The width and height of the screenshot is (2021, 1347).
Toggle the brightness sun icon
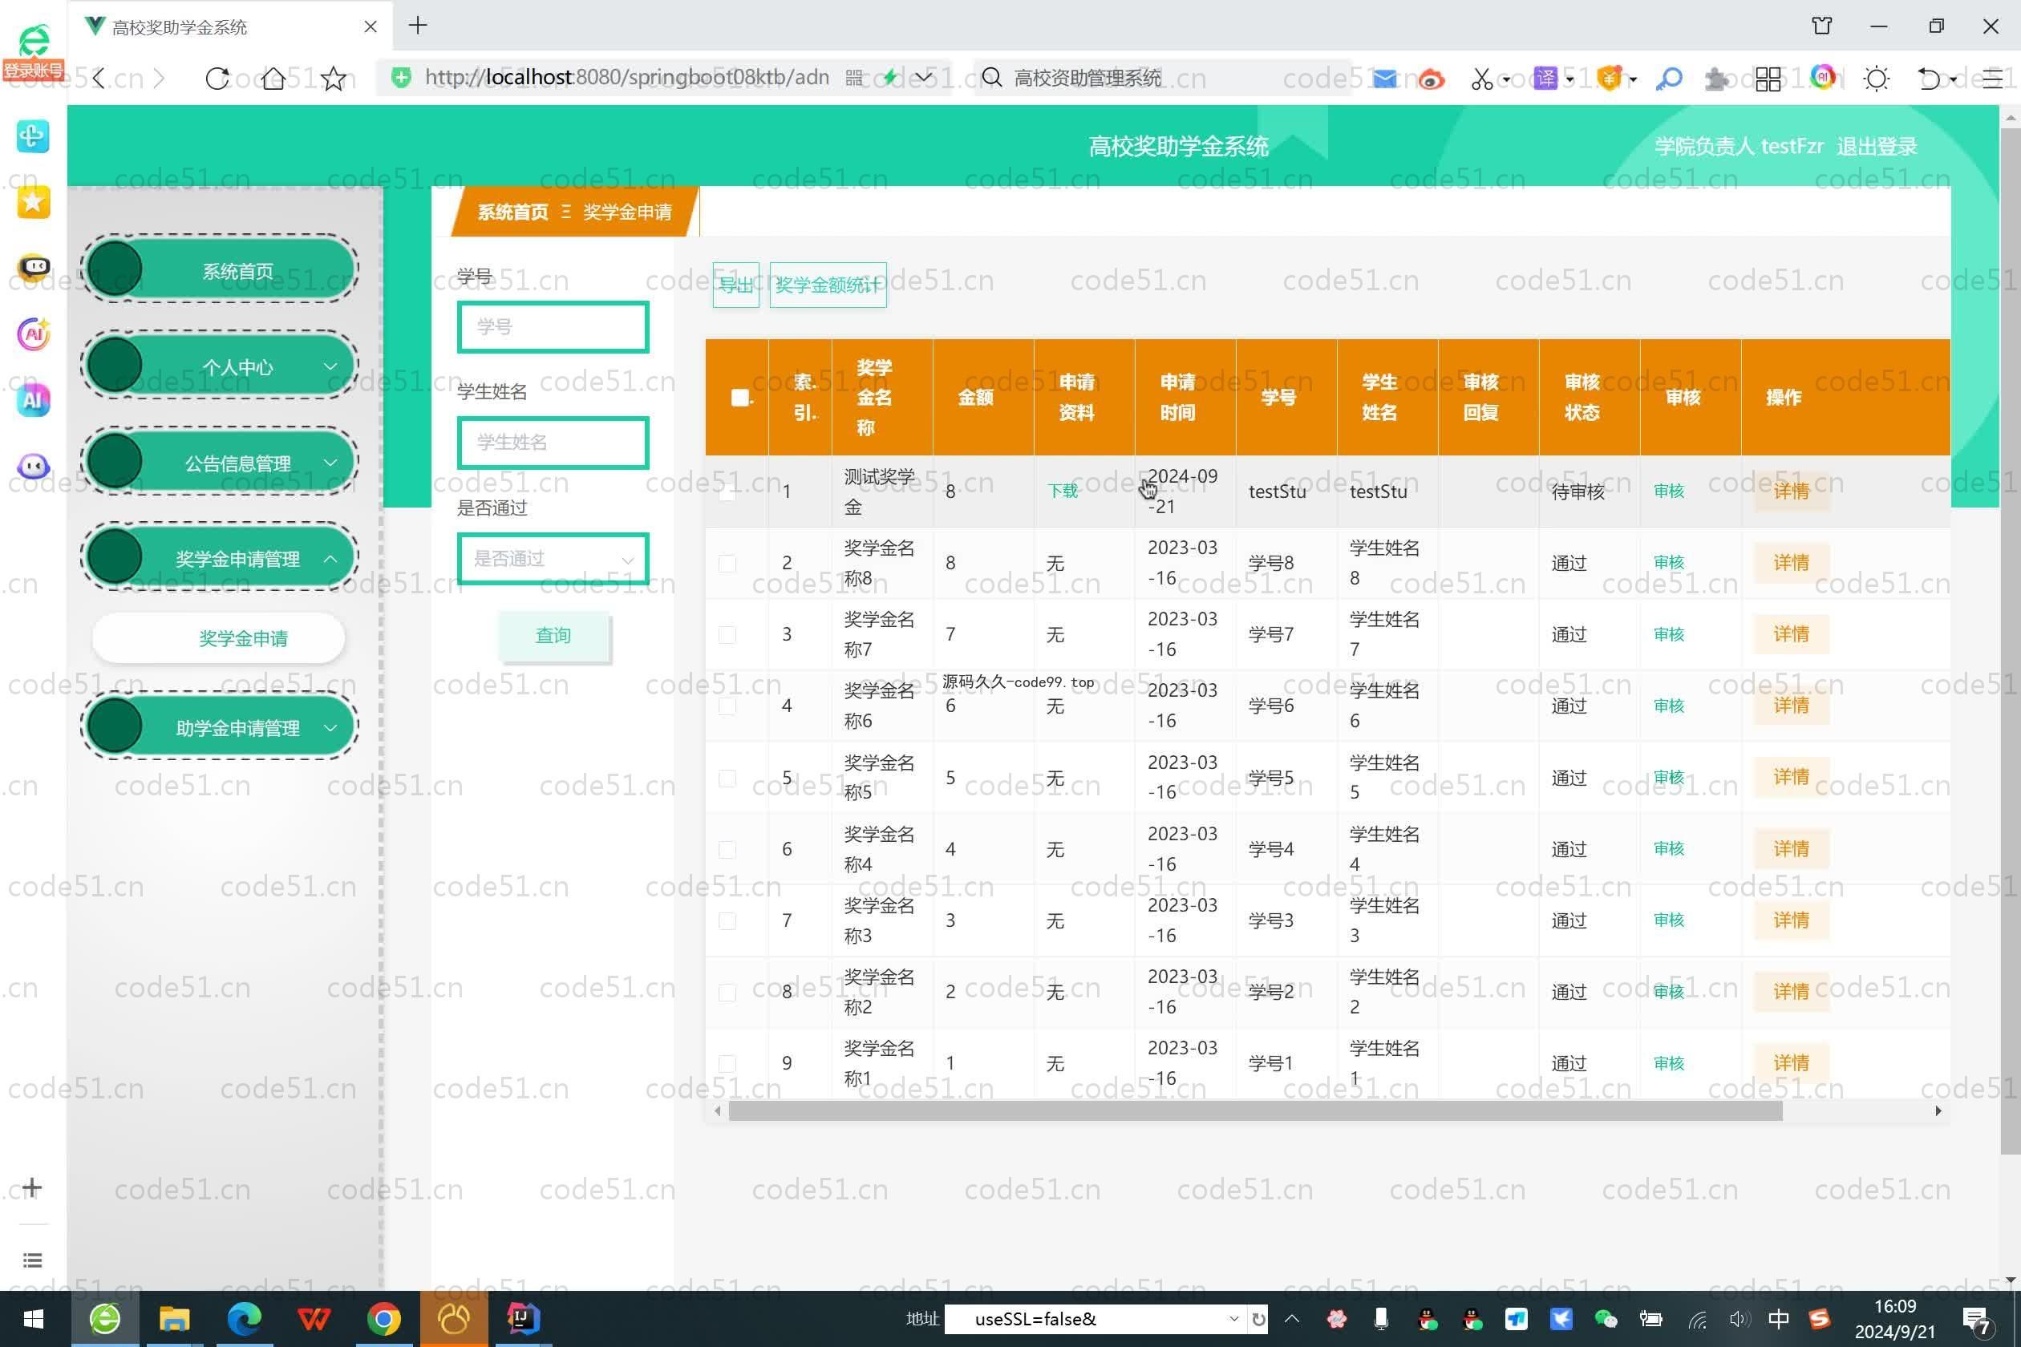point(1876,79)
